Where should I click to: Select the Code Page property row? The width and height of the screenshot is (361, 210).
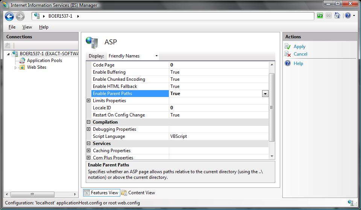130,65
